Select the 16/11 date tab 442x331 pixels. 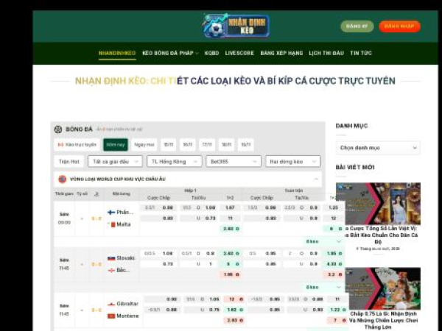pos(187,145)
